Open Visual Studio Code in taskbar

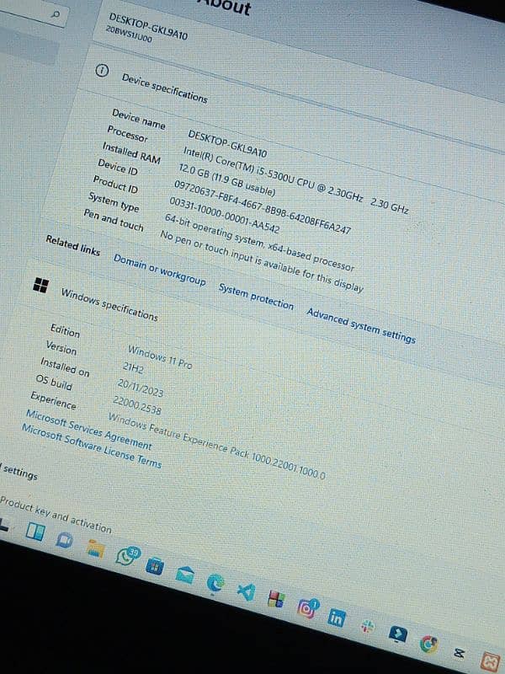click(x=246, y=591)
